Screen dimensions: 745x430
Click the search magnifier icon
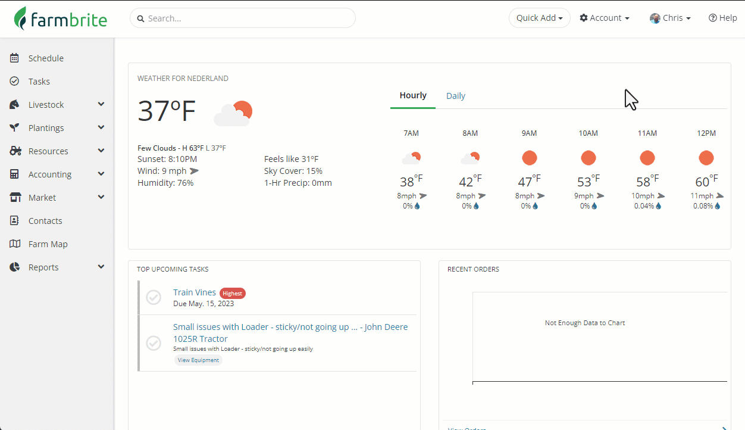[x=141, y=18]
